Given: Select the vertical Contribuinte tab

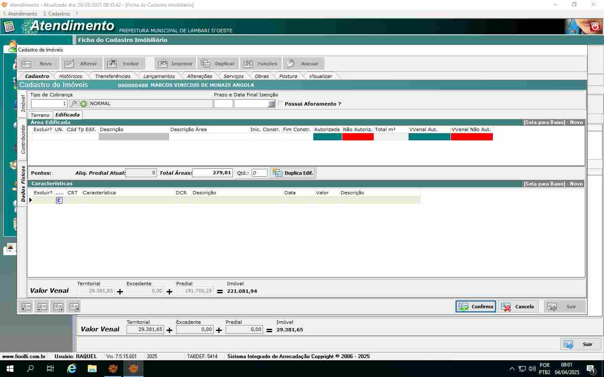Looking at the screenshot, I should 23,139.
